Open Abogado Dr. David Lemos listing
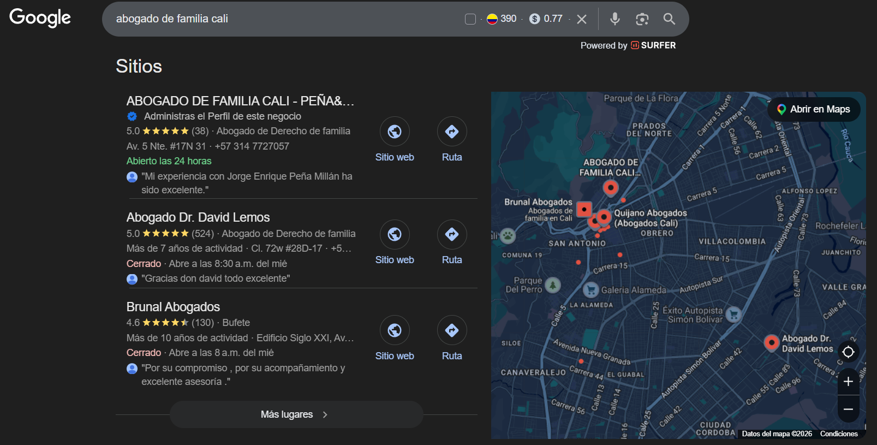877x445 pixels. (x=198, y=217)
